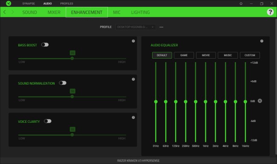Show Voice Clarity info tooltip icon

133,117
